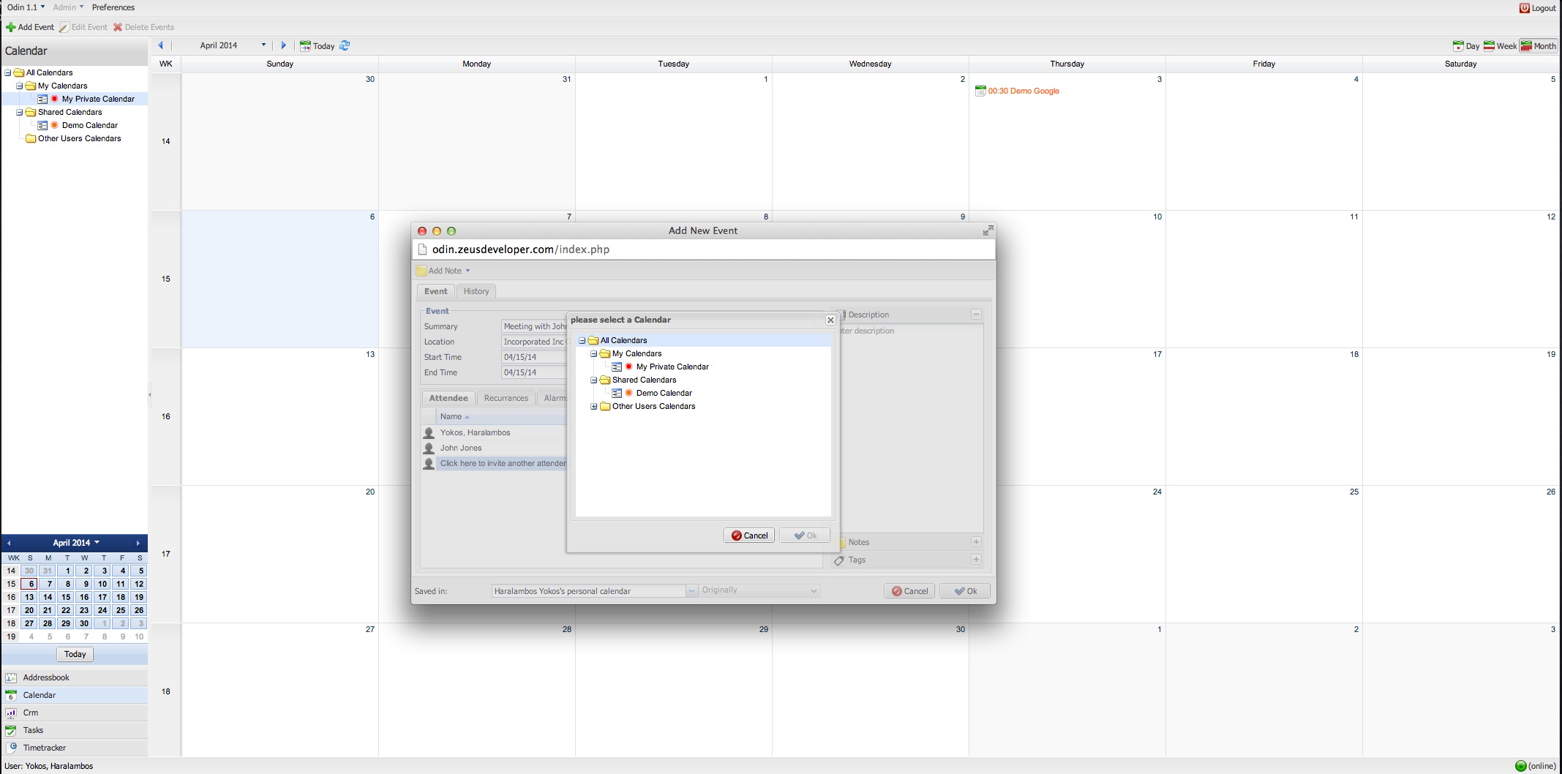Select Other Users Calendars in sidebar
The width and height of the screenshot is (1562, 774).
point(79,138)
